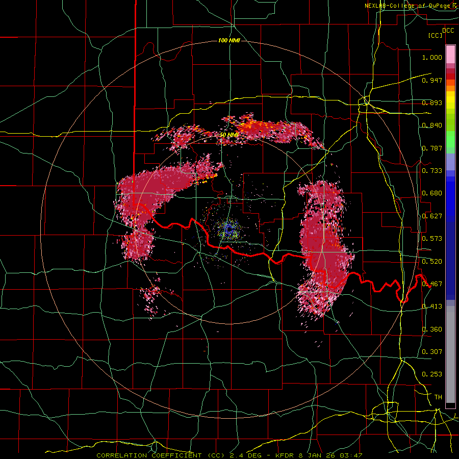Image resolution: width=459 pixels, height=459 pixels.
Task: Click the 0.520 value on the color scale
Action: pos(432,262)
